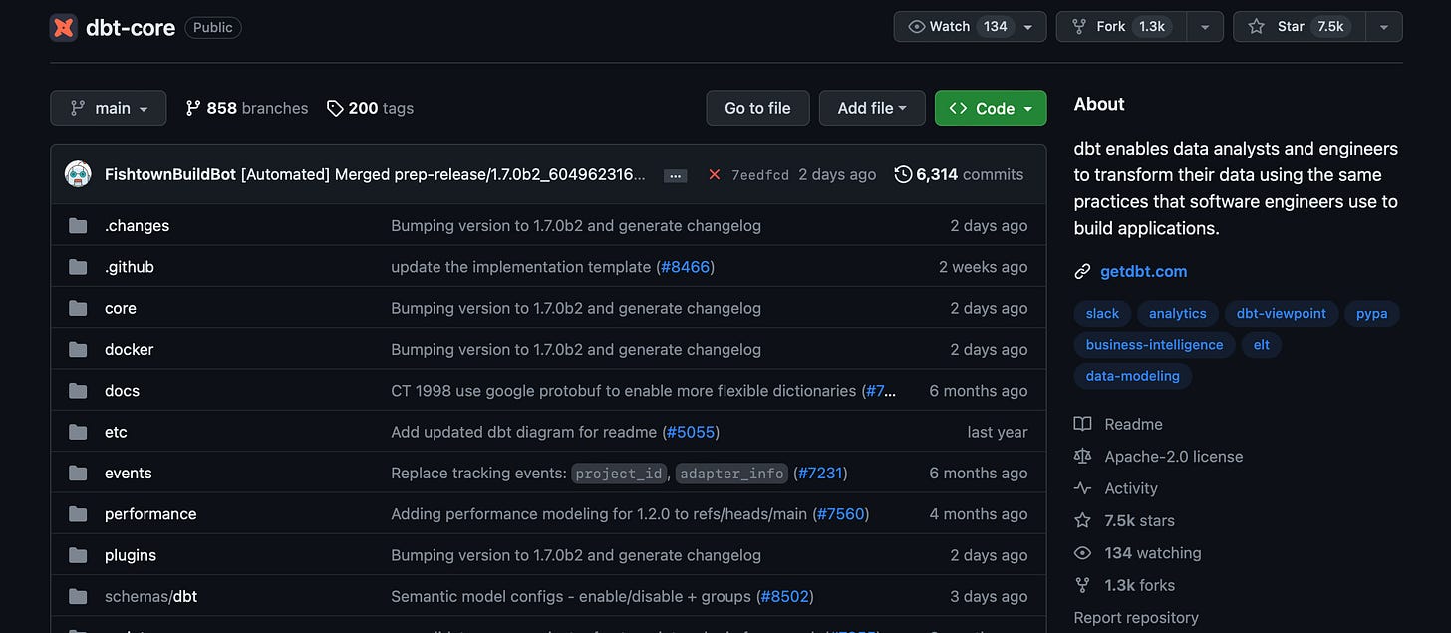
Task: Click the history clock icon beside commits
Action: click(x=903, y=174)
